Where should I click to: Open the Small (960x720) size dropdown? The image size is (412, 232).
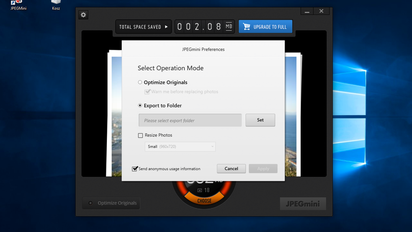tap(180, 147)
